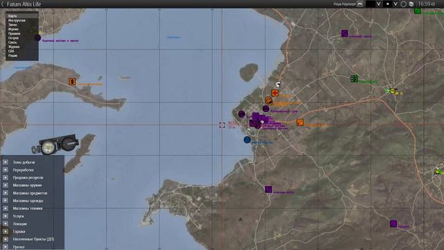Click the back arrow beside Fatum Altis Life

pyautogui.click(x=3, y=4)
